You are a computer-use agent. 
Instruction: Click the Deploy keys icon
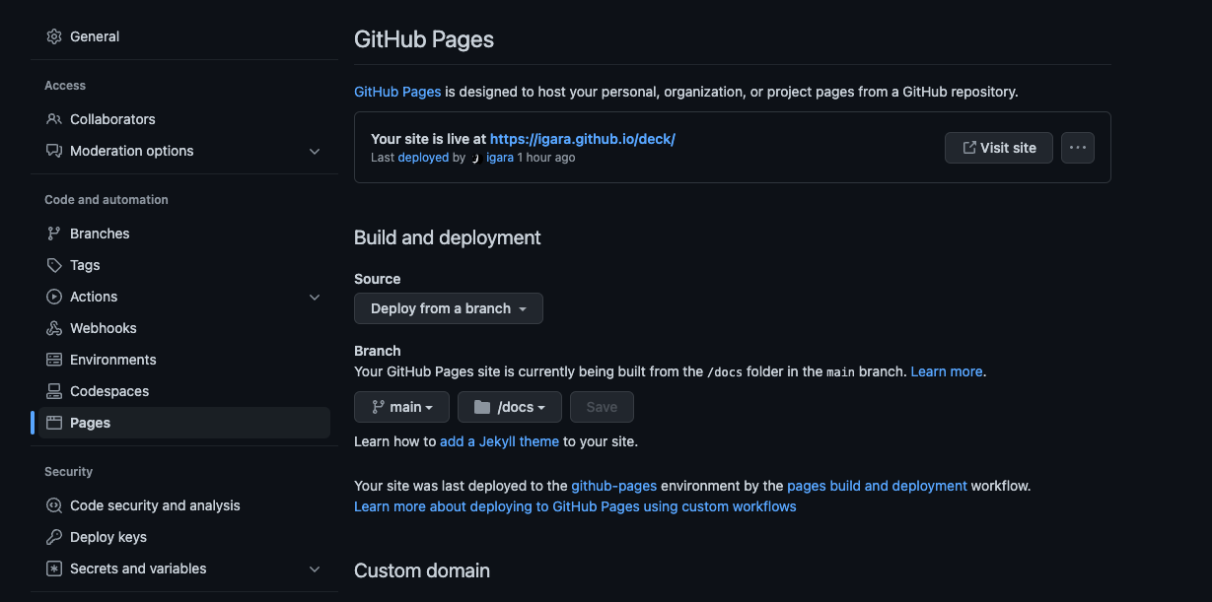coord(52,536)
